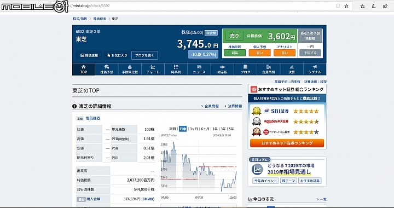Go to 株式/指数 breadcrumb link

(x=80, y=19)
